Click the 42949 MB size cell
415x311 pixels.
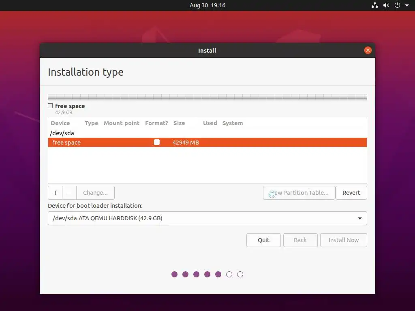[186, 143]
